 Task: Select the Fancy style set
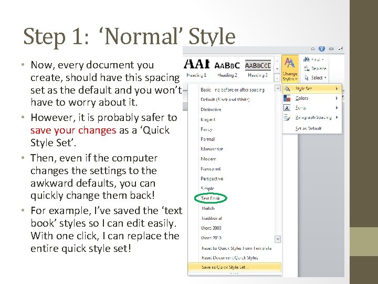206,129
